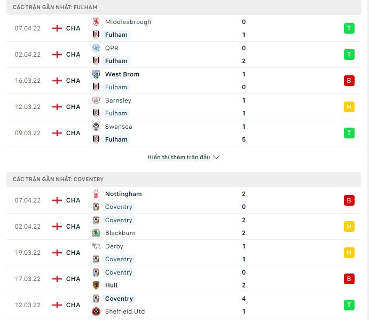Viewport: 369px width, 320px height.
Task: Click the yellow H badge for Barnsley match
Action: pyautogui.click(x=349, y=107)
